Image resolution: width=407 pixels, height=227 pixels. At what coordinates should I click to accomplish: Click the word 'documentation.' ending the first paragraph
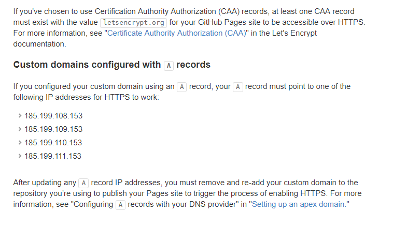click(x=40, y=44)
